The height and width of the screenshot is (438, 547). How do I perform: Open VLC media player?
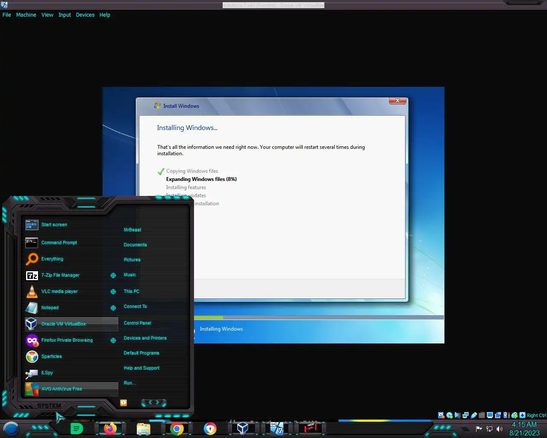(66, 291)
